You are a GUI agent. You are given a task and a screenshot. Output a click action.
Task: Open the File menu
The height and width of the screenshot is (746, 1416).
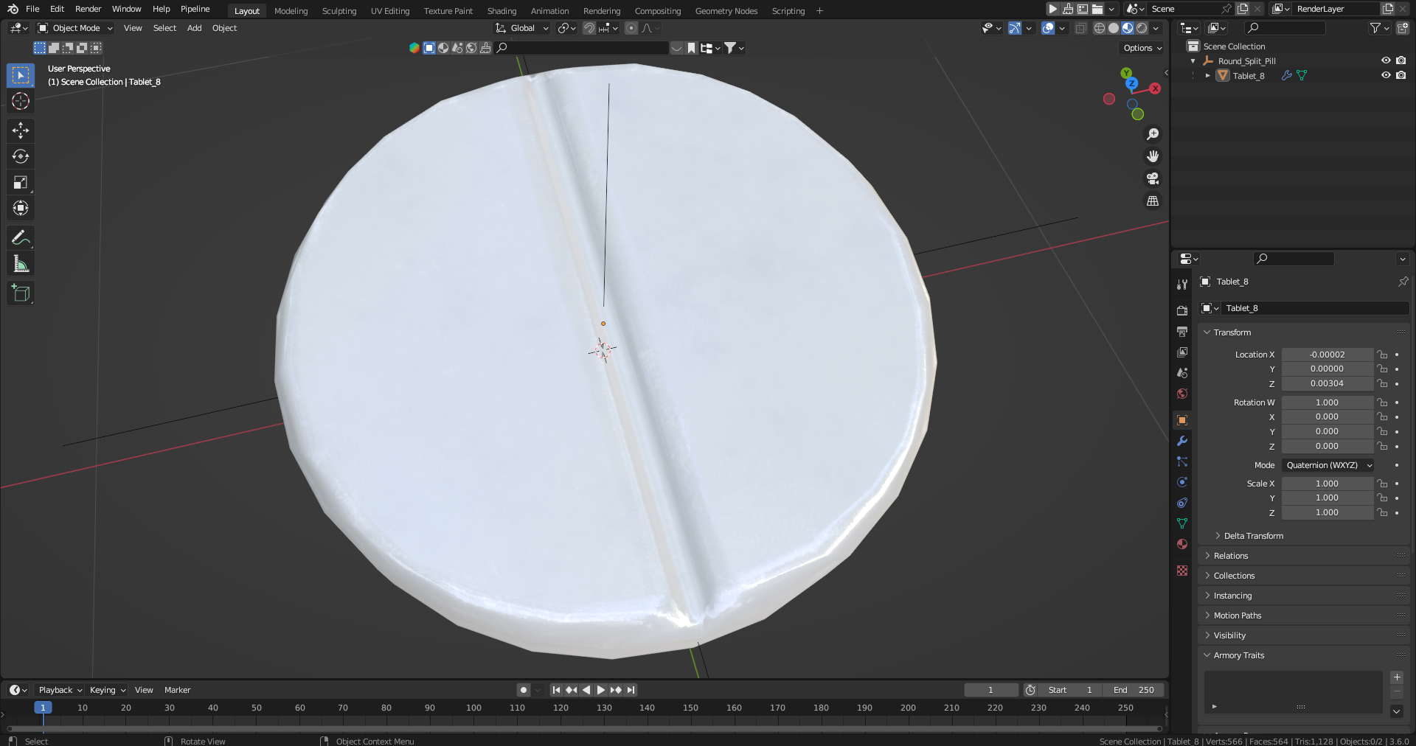click(x=32, y=9)
